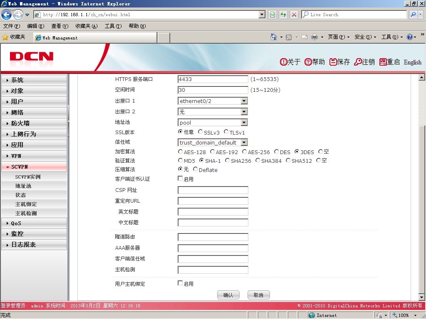Expand the VPN sidebar section
426x319 pixels.
point(34,156)
